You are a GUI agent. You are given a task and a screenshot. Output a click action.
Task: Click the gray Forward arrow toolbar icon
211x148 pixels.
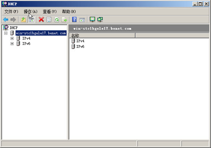[13, 20]
